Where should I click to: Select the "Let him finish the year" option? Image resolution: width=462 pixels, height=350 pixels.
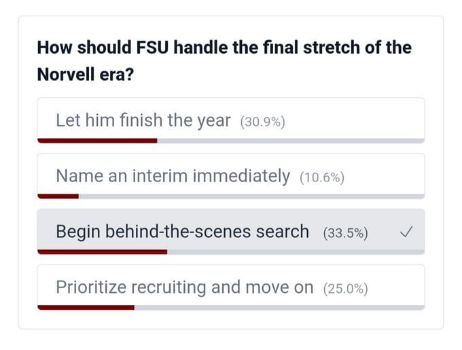(143, 121)
